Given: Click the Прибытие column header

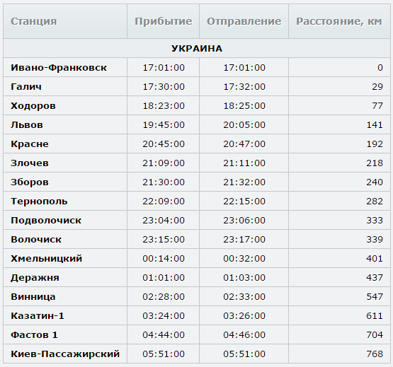Looking at the screenshot, I should coord(163,21).
